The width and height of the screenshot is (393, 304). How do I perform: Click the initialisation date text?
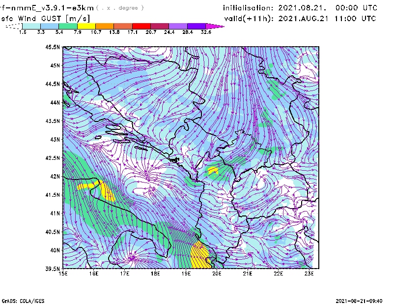[300, 8]
